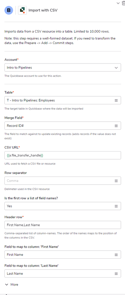Collapse the step using the top chevron

tap(118, 3)
